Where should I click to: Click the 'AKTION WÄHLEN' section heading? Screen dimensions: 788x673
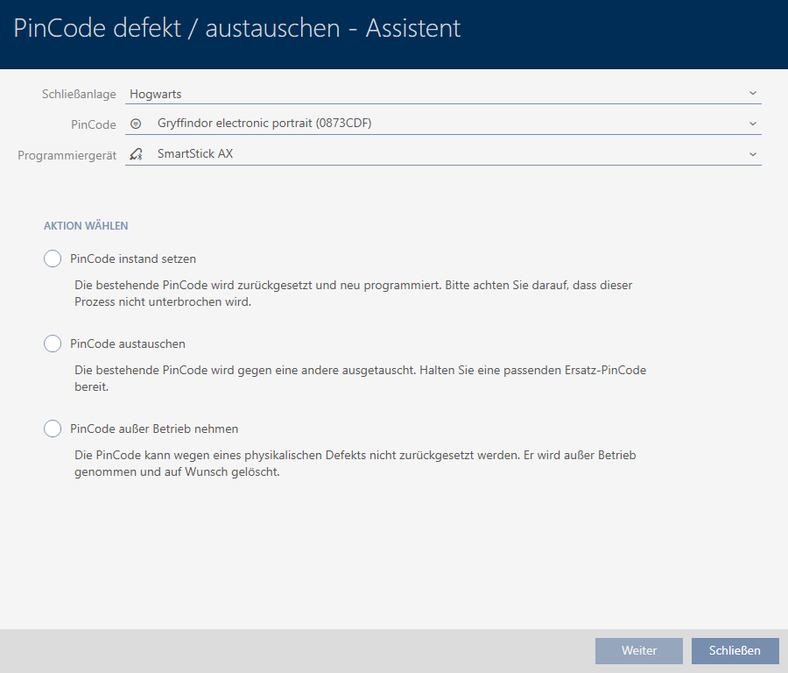[x=86, y=226]
